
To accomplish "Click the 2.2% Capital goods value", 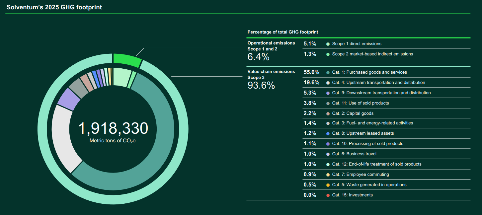I will [310, 113].
